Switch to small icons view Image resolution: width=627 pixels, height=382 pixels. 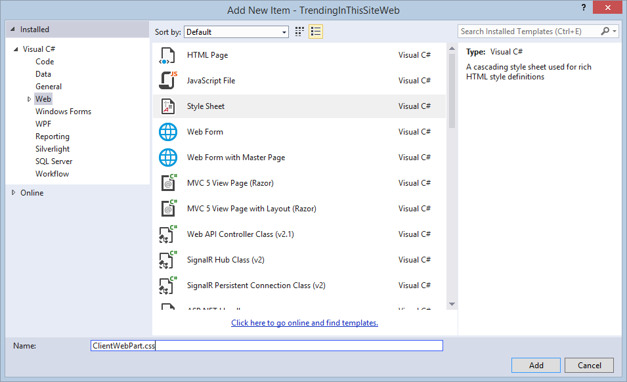[x=299, y=32]
